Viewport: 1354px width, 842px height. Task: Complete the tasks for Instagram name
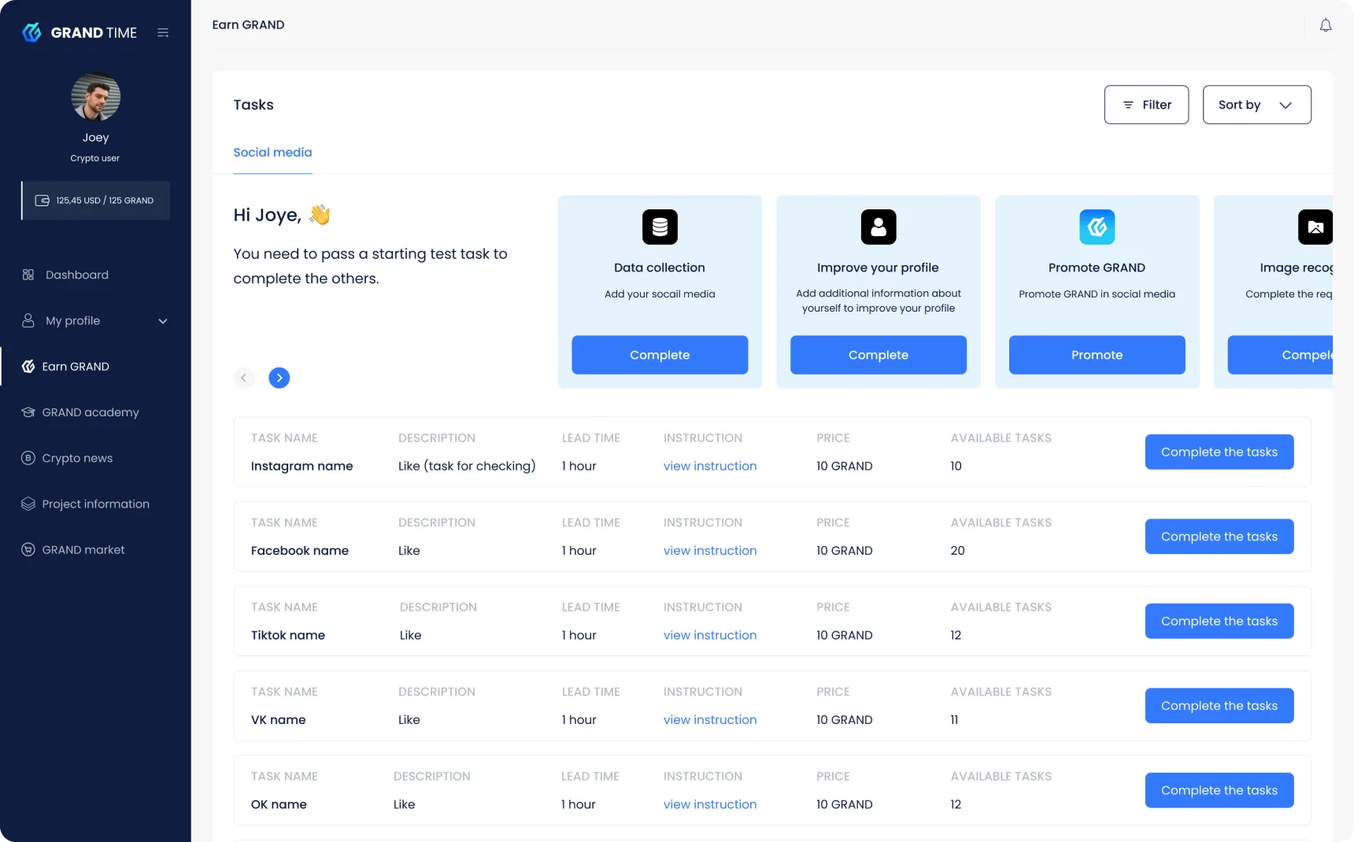(1219, 452)
